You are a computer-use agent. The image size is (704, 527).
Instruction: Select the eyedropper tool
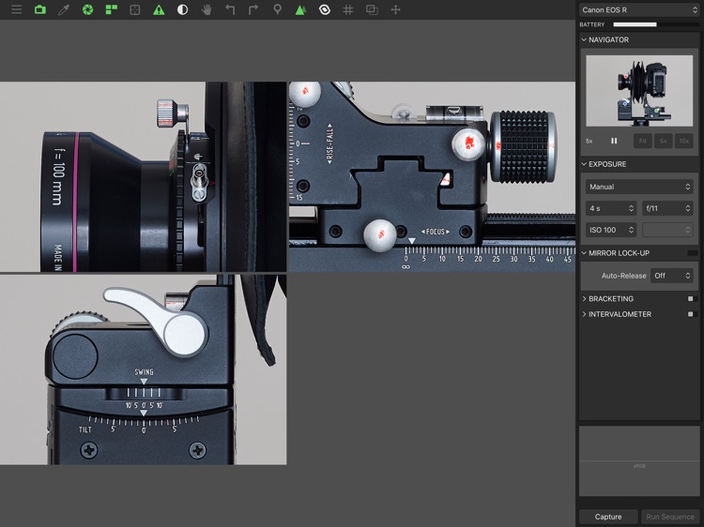coord(64,9)
